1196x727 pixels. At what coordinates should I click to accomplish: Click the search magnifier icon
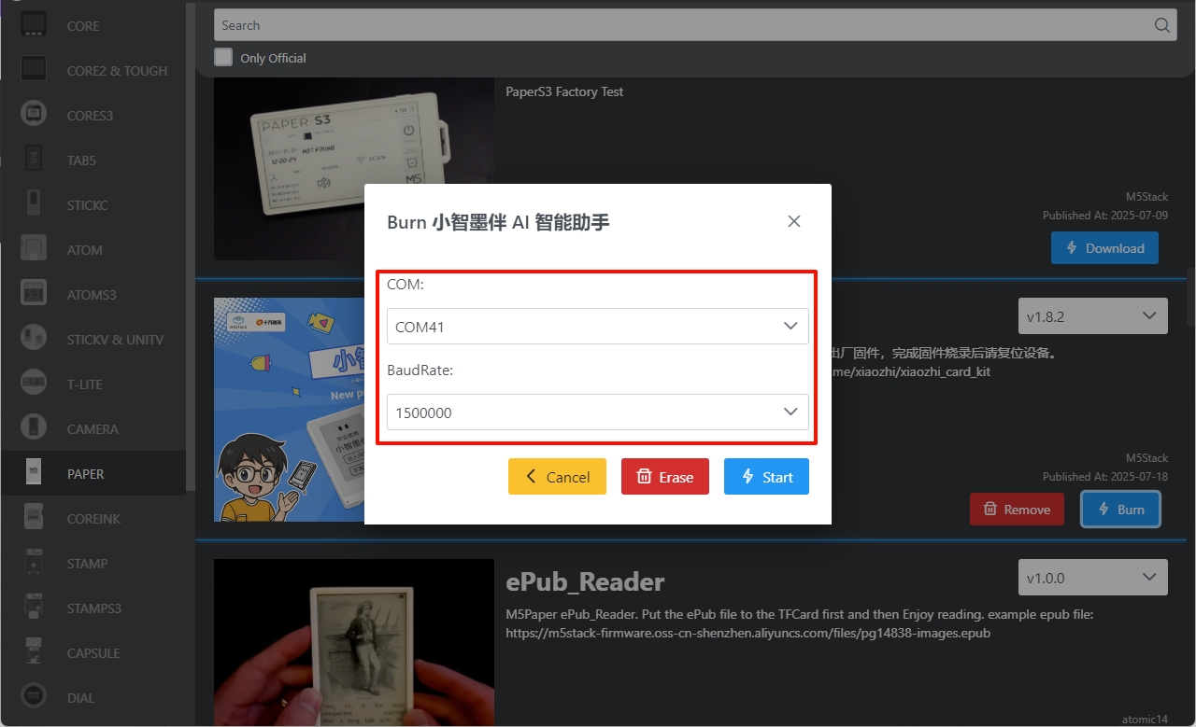click(x=1162, y=25)
